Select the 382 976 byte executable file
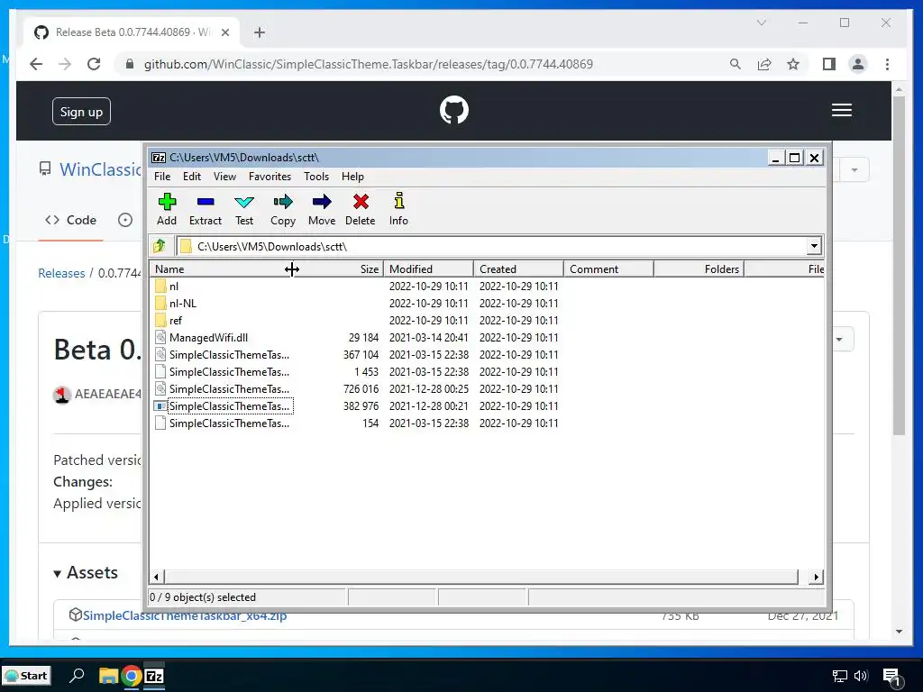The height and width of the screenshot is (692, 923). click(x=229, y=406)
